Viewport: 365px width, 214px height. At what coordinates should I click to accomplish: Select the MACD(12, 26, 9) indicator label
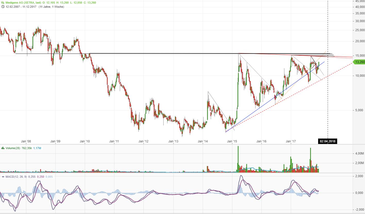16,177
